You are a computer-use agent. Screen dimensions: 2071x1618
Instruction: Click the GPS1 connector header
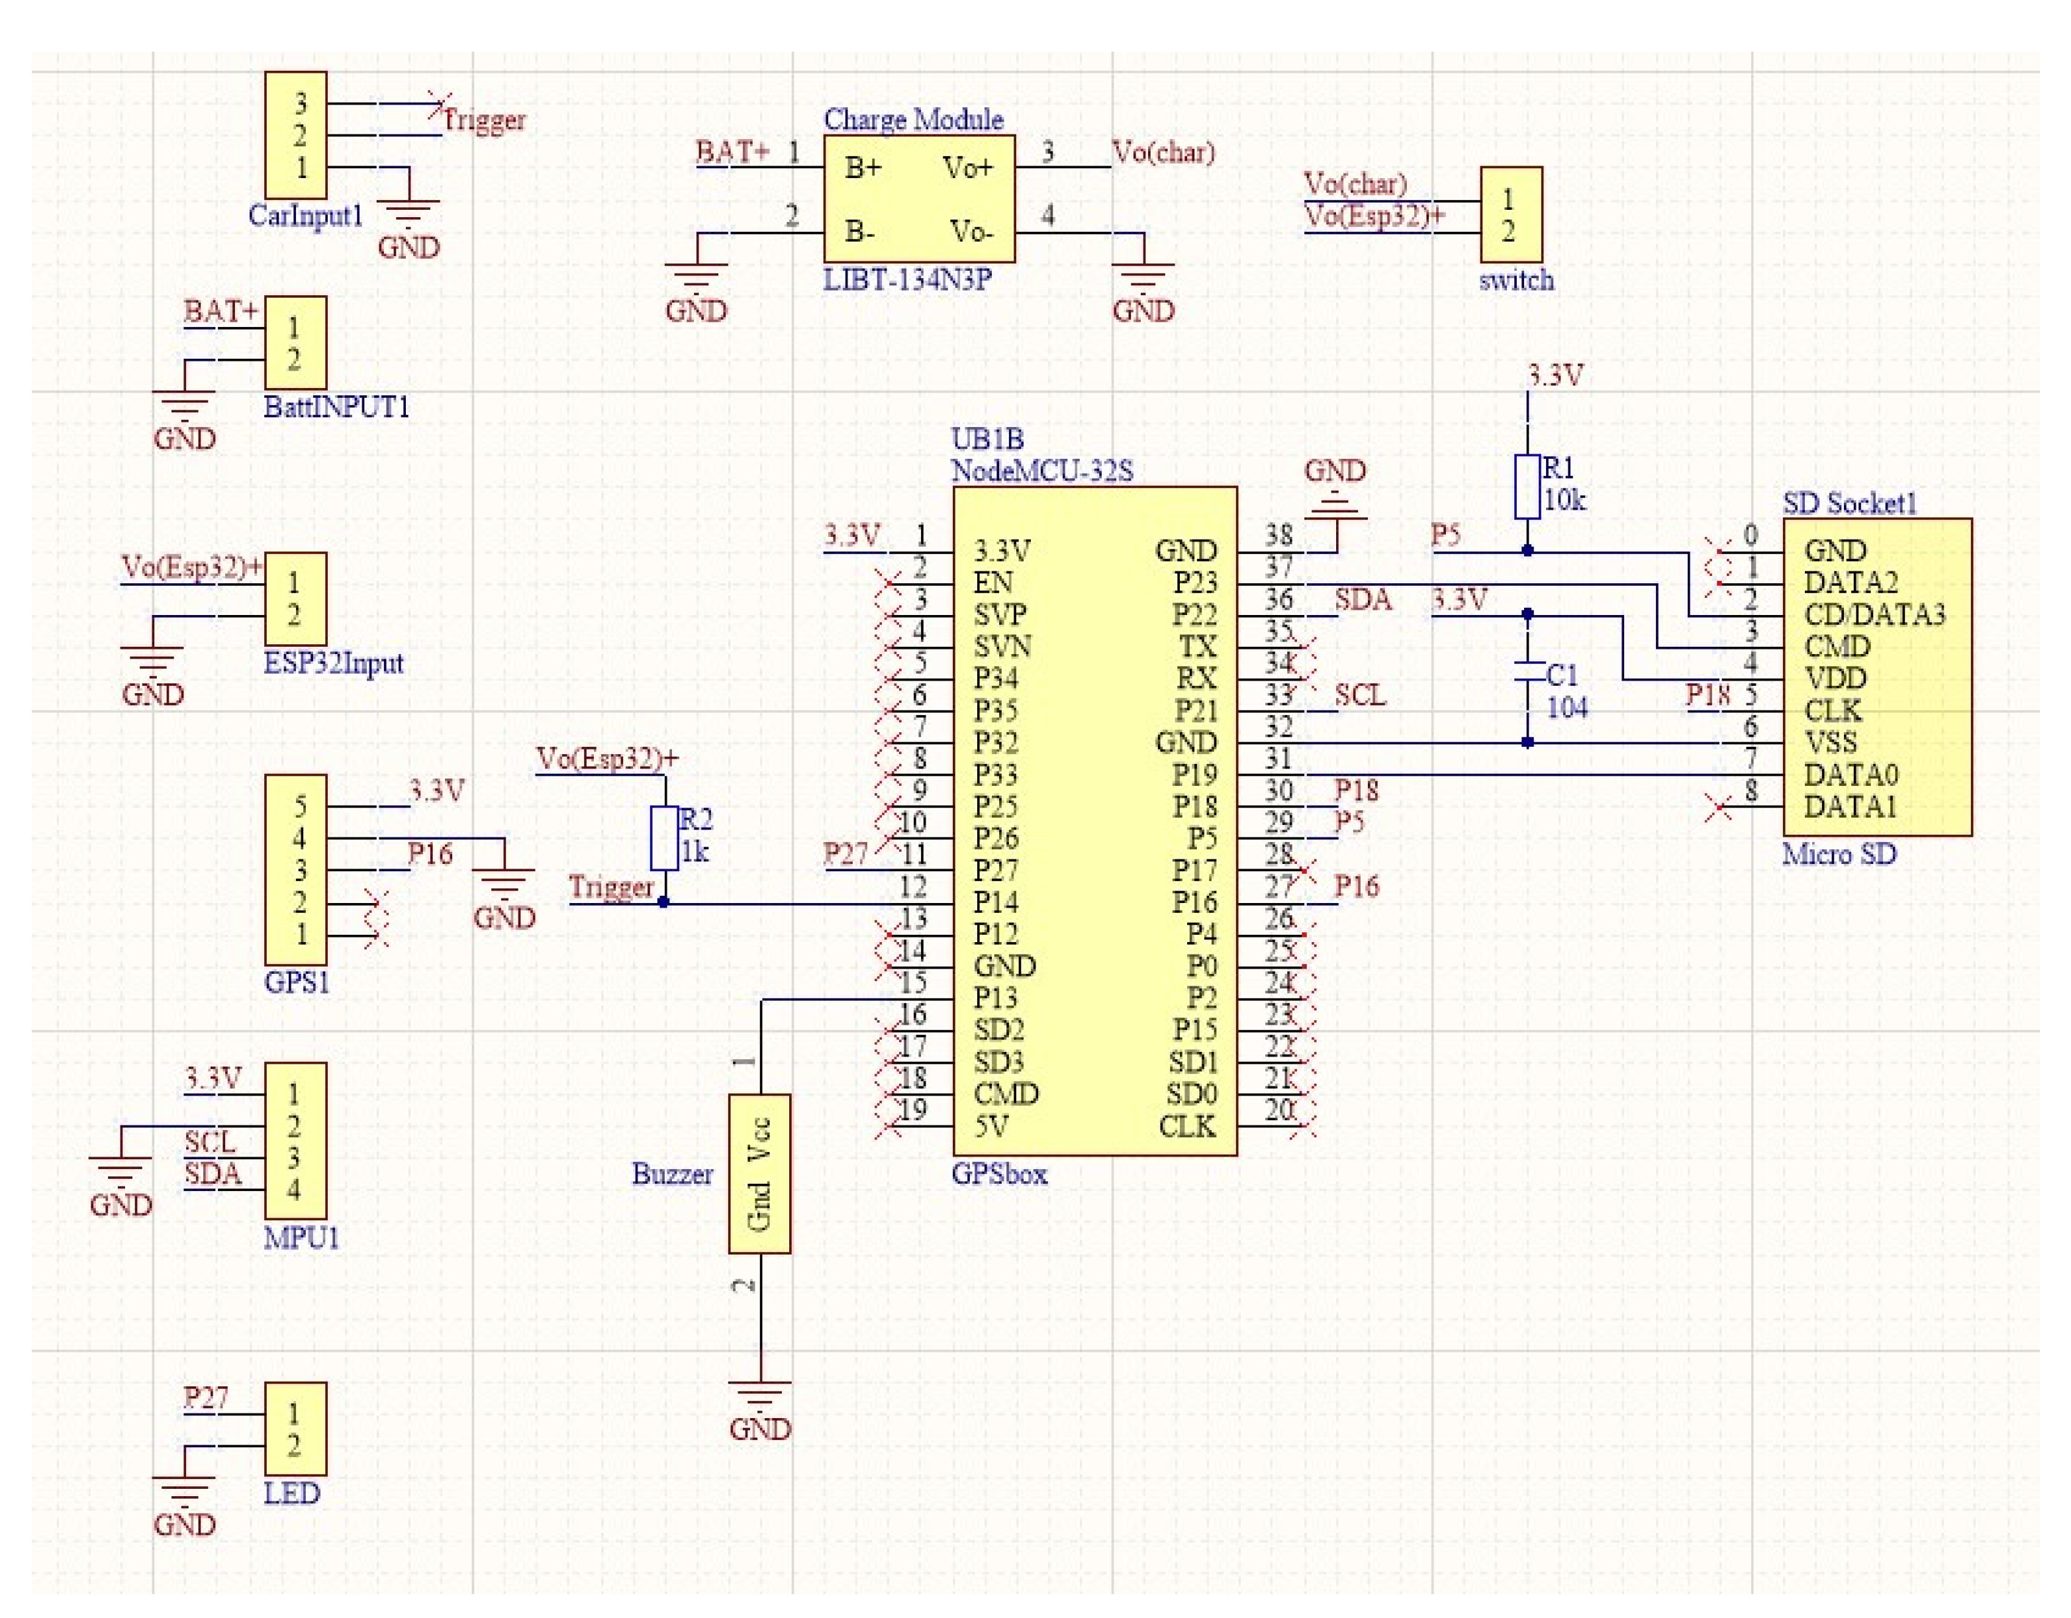[295, 869]
